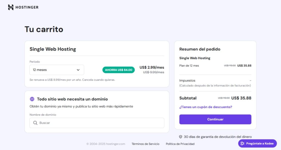Click the Hostinger logo icon

point(11,7)
